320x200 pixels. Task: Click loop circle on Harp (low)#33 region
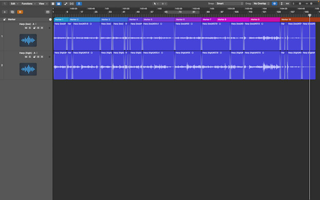tap(192, 24)
